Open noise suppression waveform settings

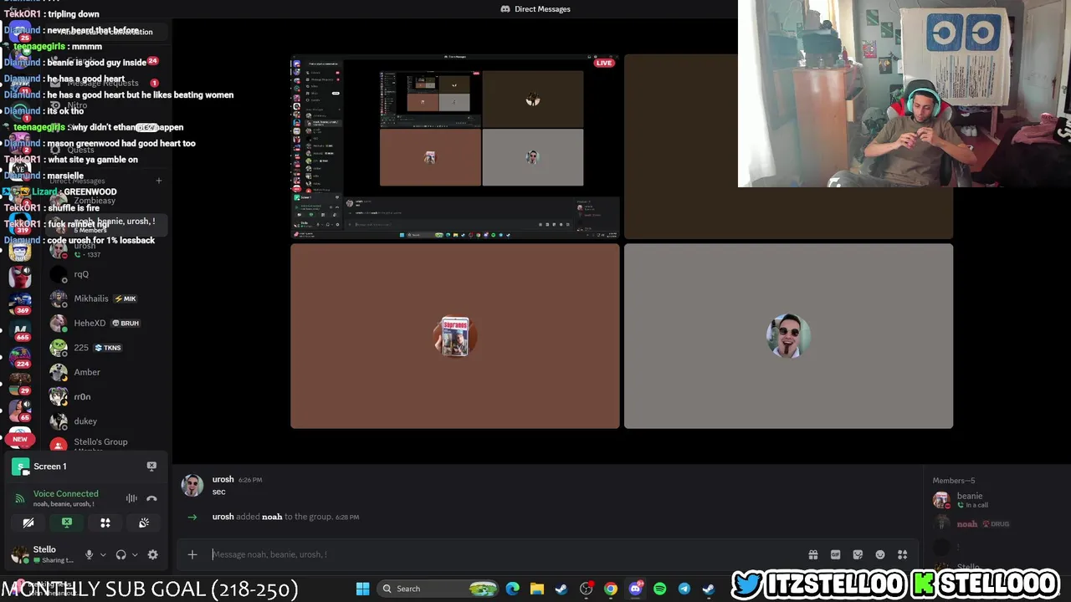131,498
